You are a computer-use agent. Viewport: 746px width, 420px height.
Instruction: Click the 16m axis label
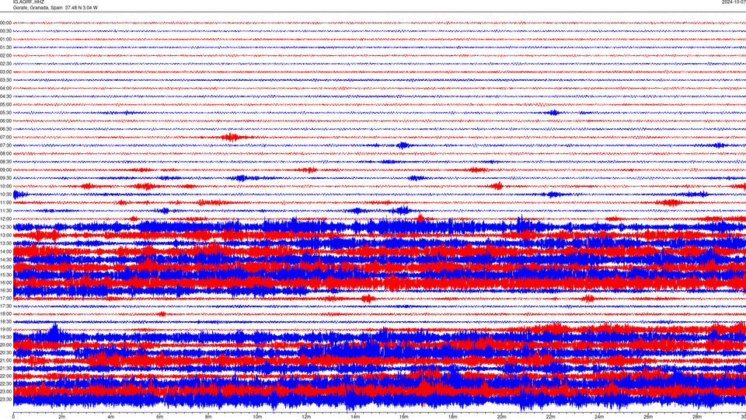(404, 417)
